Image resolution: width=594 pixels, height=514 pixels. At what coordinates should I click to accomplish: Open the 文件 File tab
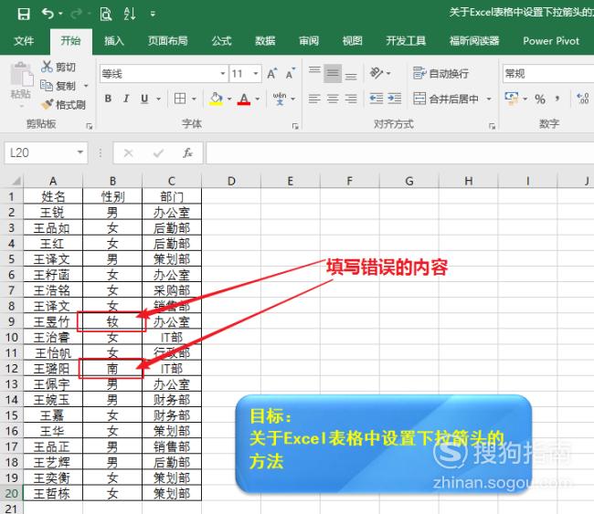click(x=24, y=41)
